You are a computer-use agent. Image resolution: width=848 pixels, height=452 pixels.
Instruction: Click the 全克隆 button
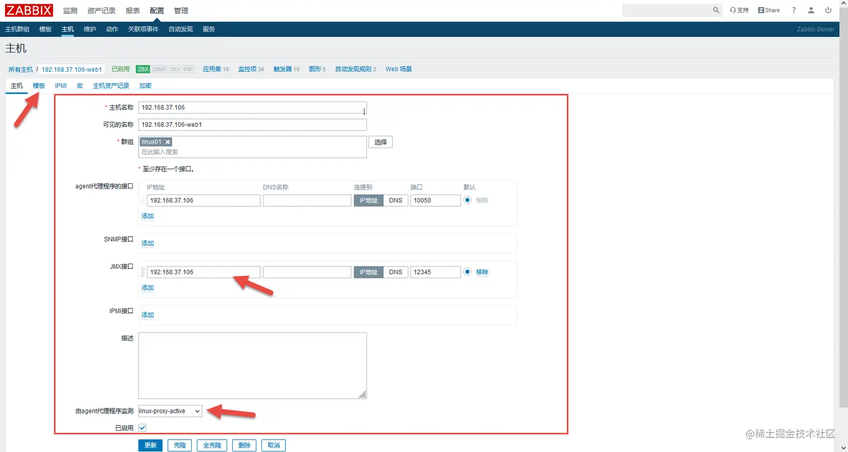tap(212, 445)
